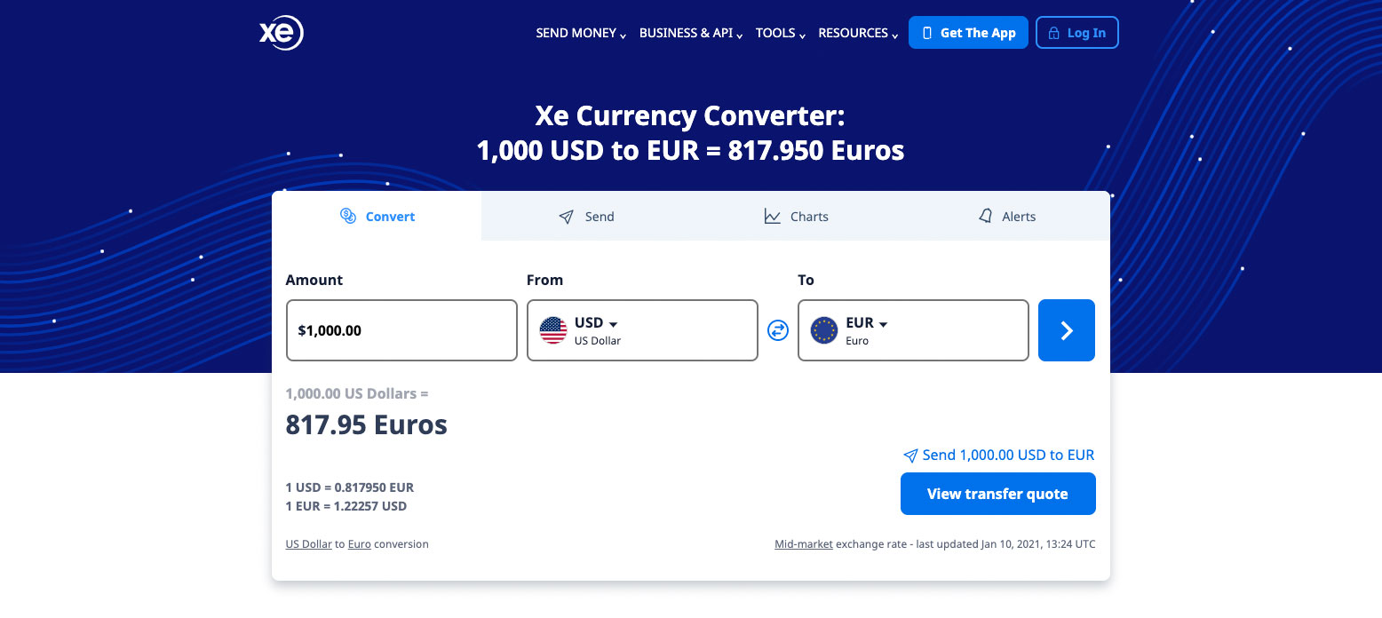Open the Mid-market link

803,544
